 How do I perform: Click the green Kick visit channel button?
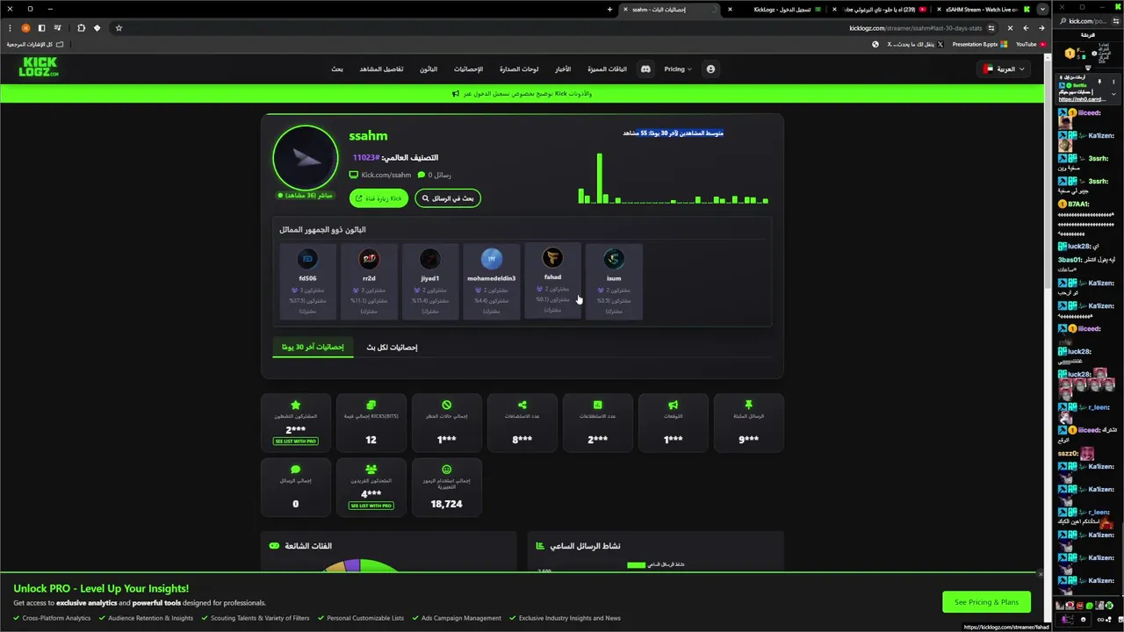[x=378, y=198]
